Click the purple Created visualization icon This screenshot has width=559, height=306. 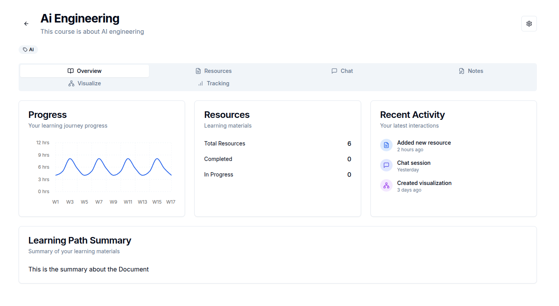[x=386, y=185]
